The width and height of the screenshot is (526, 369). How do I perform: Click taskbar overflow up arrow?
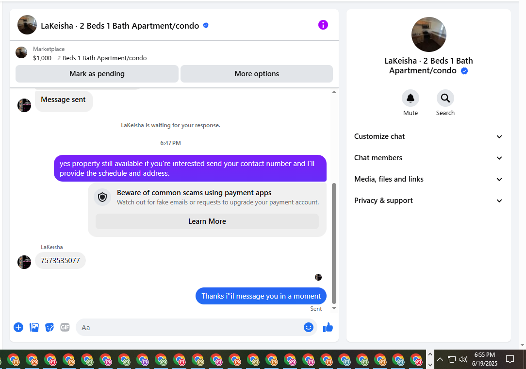[430, 354]
